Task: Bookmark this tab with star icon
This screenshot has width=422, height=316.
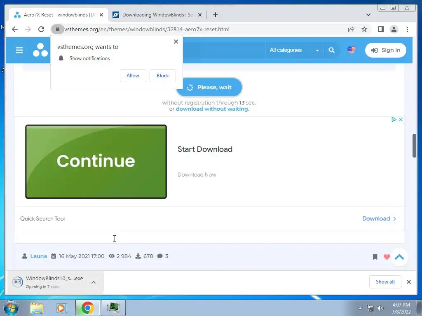Action: [x=364, y=29]
